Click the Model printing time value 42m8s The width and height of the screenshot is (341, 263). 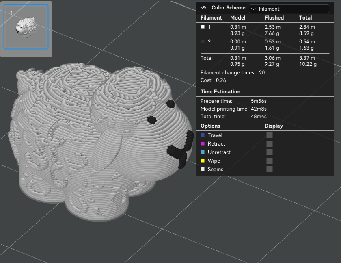tap(259, 109)
